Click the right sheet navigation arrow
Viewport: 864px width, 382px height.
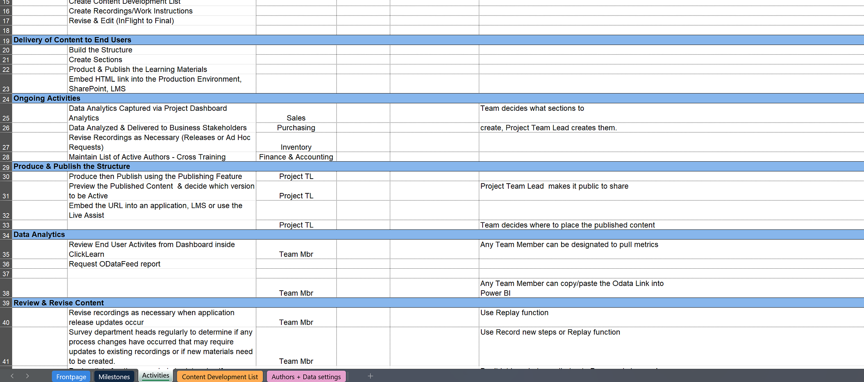click(x=27, y=376)
